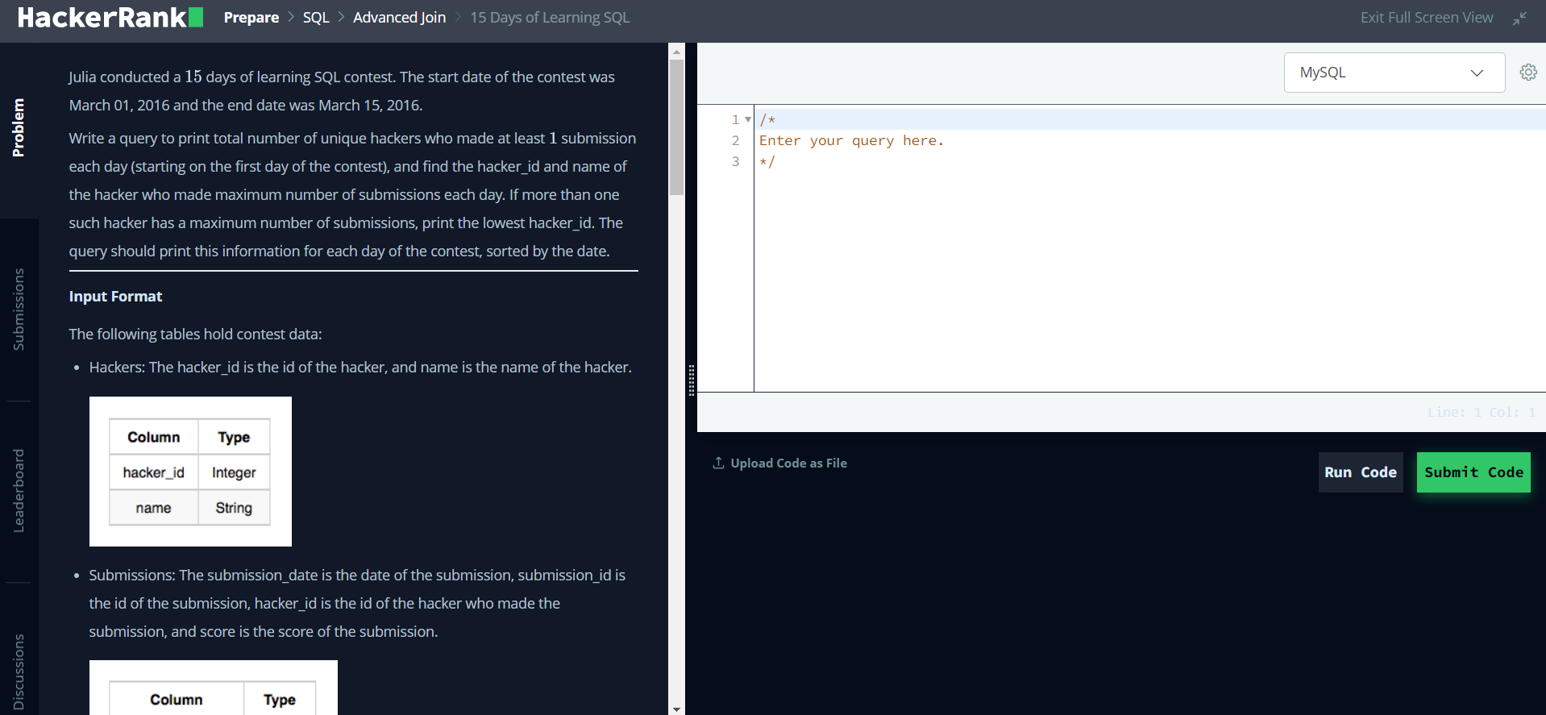Open the Advanced Join breadcrumb link
The width and height of the screenshot is (1546, 715).
[x=399, y=18]
